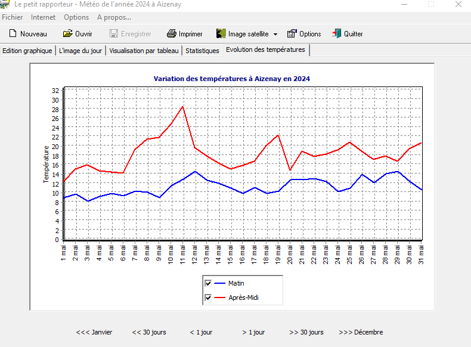Click the blue Matin legend line sample

(220, 283)
